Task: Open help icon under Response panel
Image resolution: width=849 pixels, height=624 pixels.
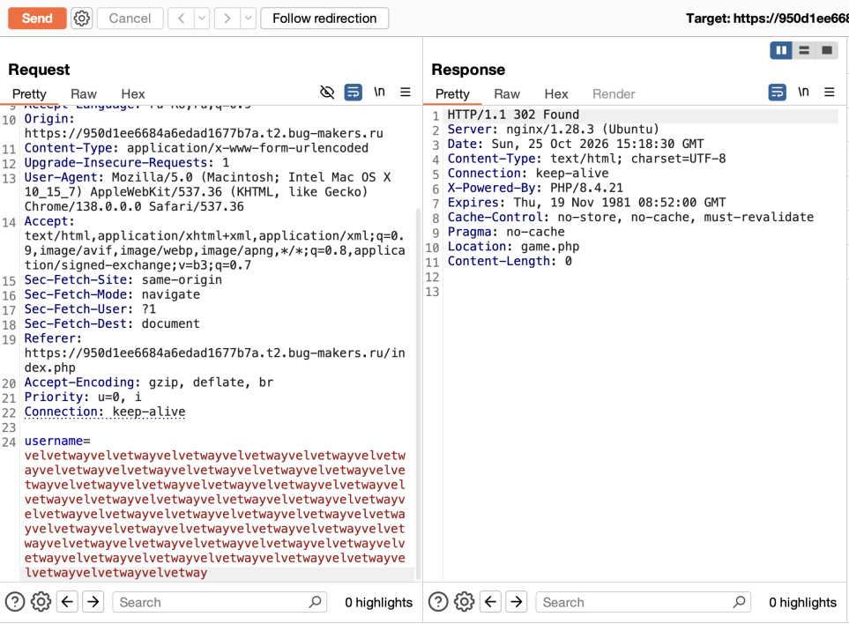Action: click(438, 602)
